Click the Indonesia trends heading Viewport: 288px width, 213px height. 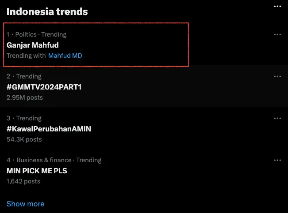(47, 11)
